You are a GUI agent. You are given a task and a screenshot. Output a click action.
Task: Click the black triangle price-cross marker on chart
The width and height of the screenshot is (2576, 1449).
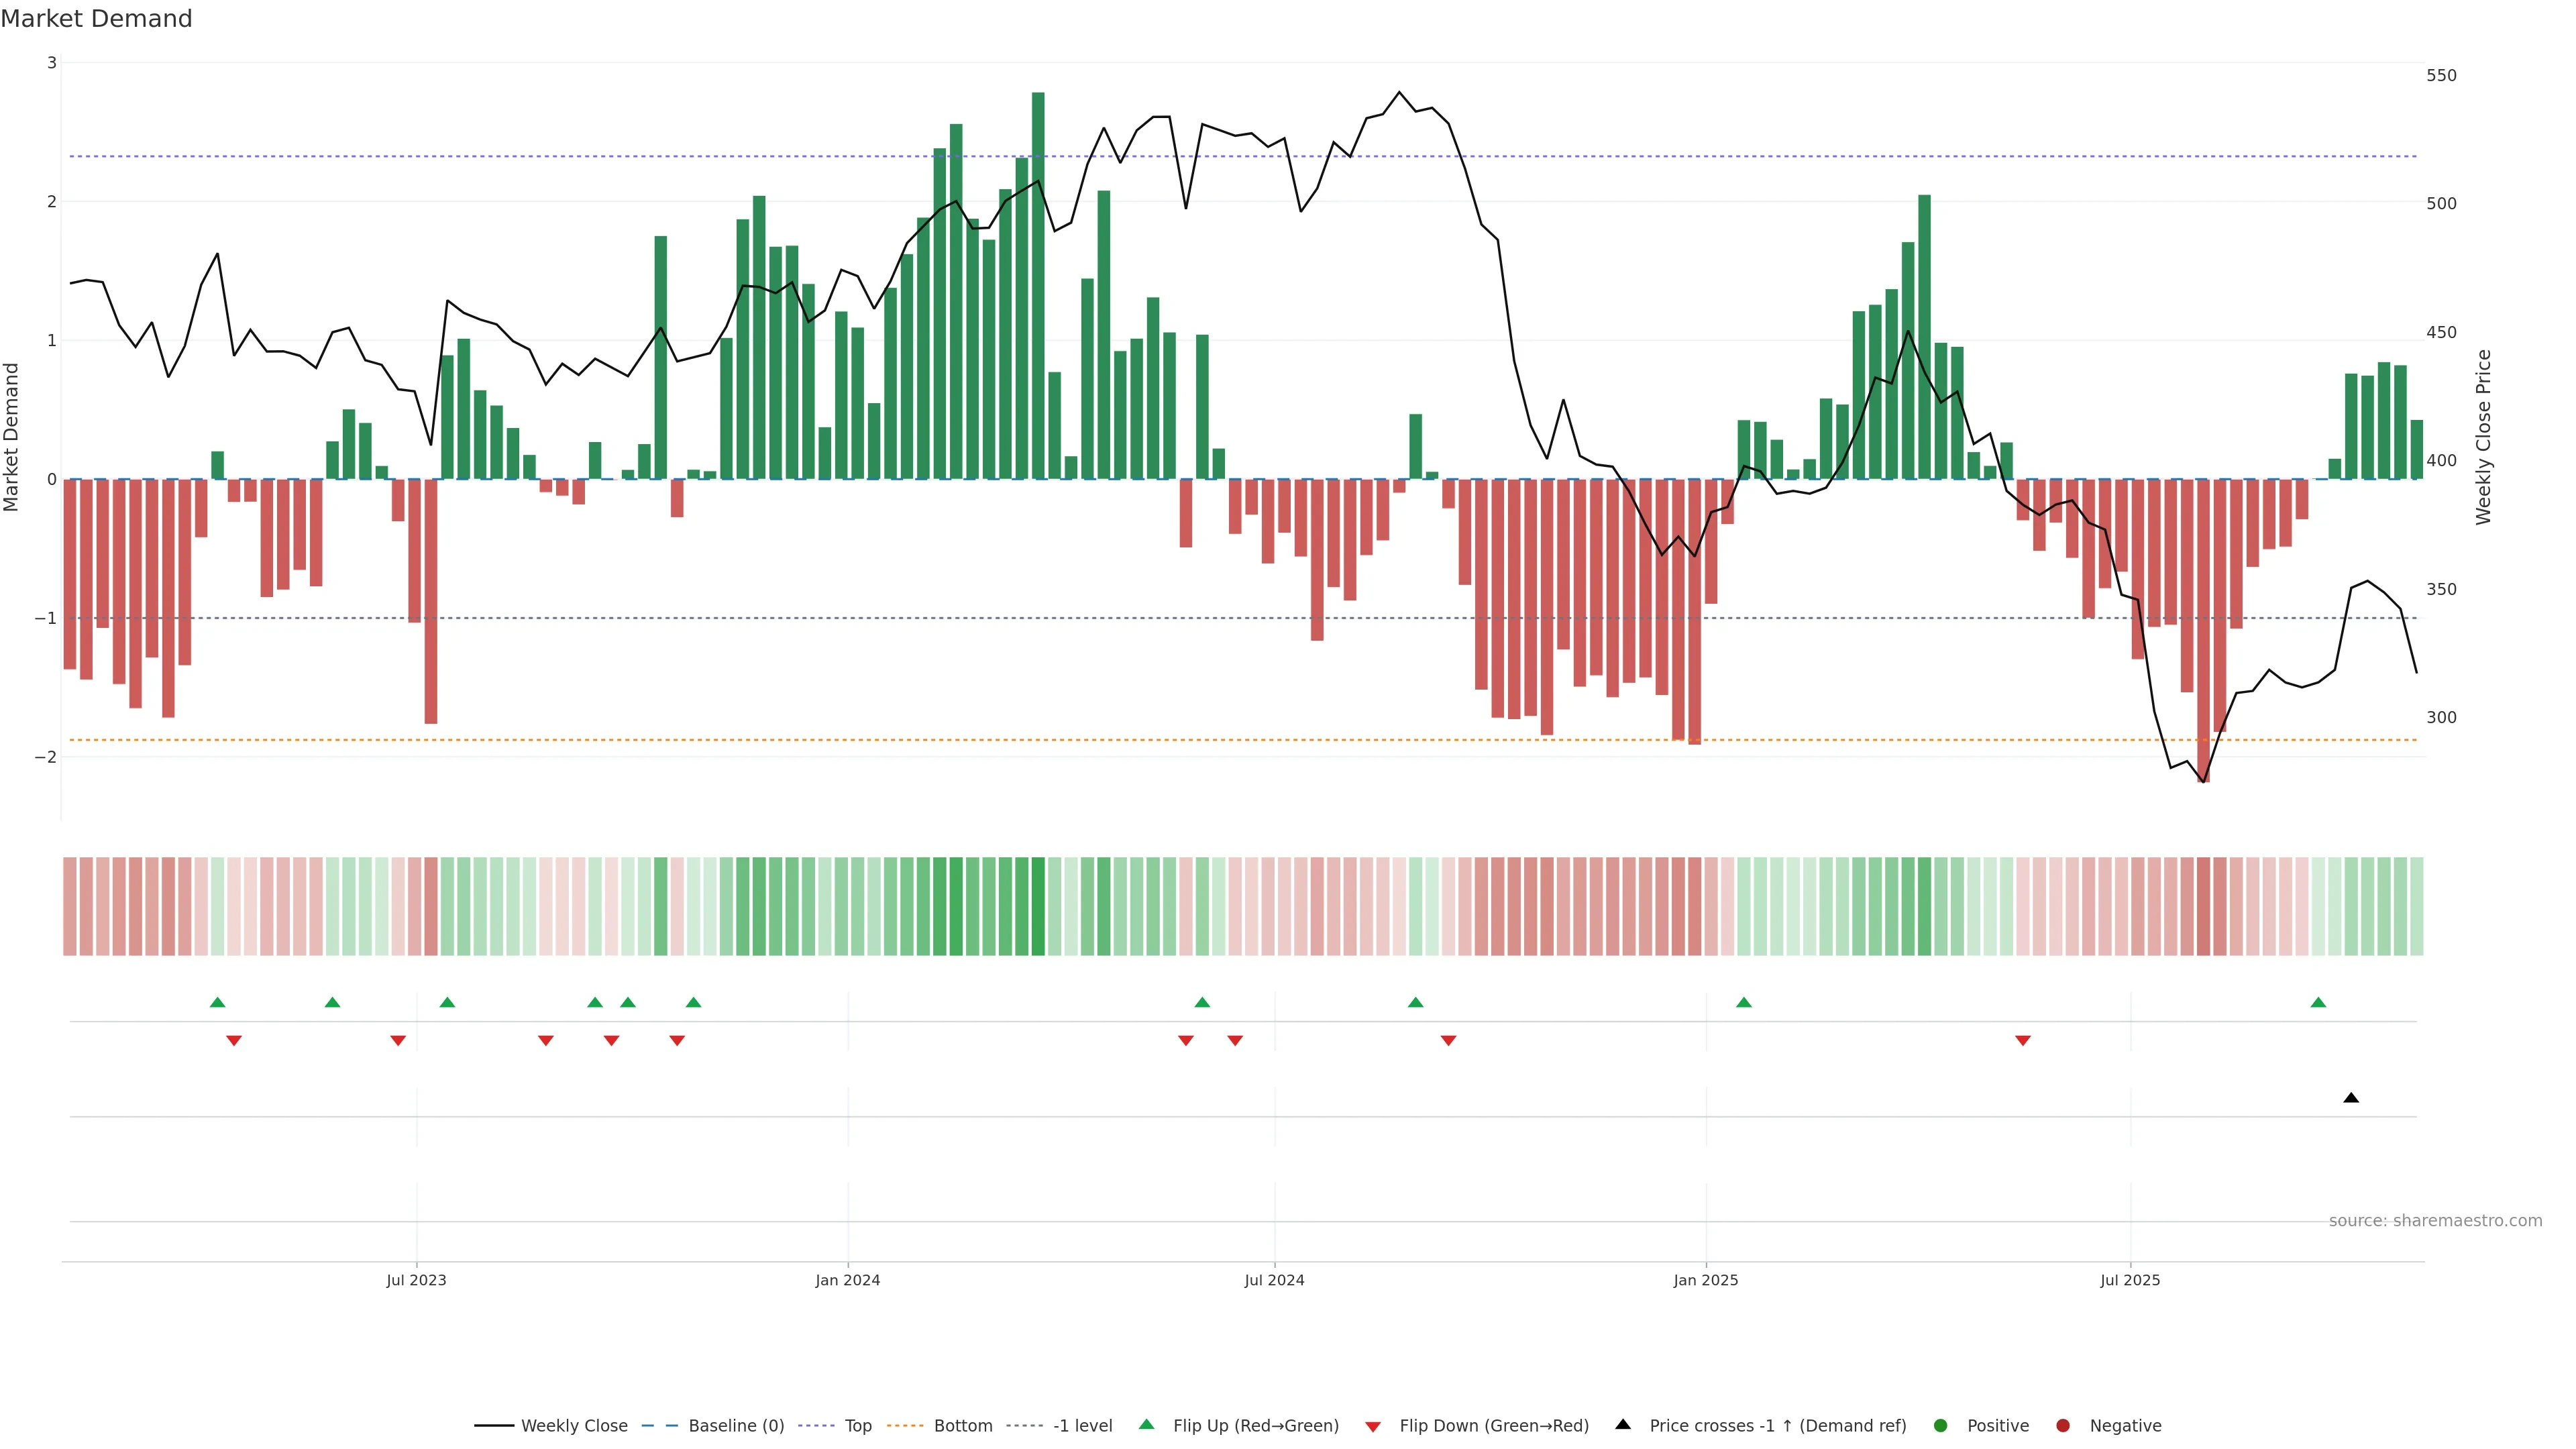coord(2351,1098)
